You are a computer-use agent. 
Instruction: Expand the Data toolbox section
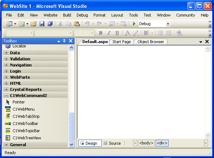coord(6,52)
